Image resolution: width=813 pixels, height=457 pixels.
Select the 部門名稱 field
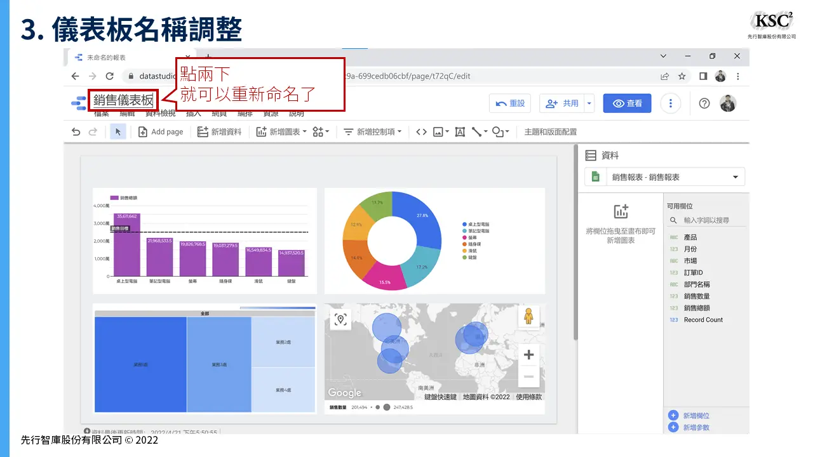point(697,284)
